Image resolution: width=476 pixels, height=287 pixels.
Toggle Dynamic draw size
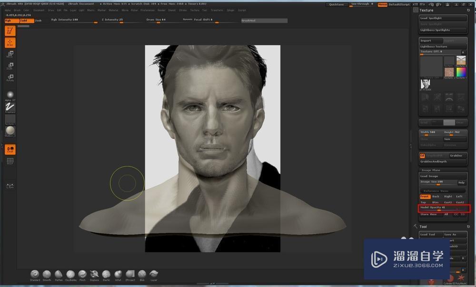(x=188, y=19)
